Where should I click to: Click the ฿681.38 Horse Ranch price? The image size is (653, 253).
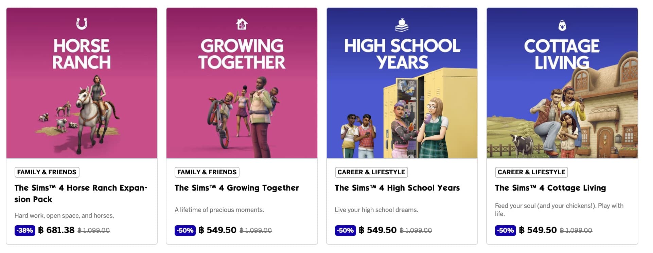coord(56,230)
